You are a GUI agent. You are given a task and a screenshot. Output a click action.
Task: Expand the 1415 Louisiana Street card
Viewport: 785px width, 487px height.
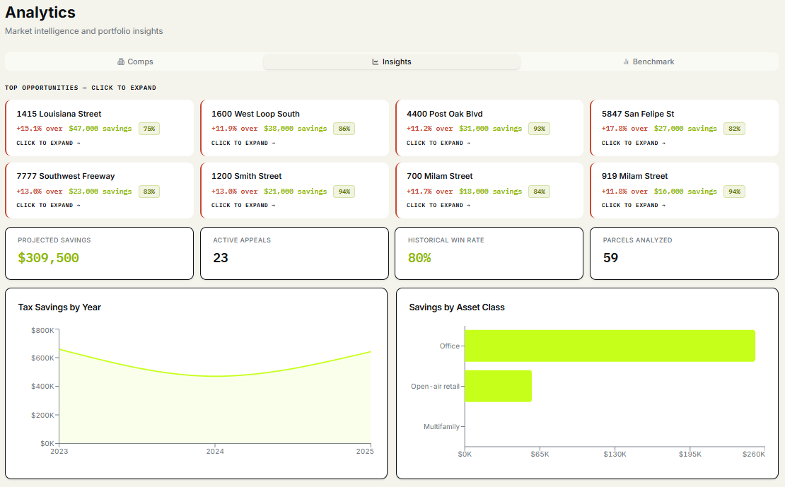100,128
